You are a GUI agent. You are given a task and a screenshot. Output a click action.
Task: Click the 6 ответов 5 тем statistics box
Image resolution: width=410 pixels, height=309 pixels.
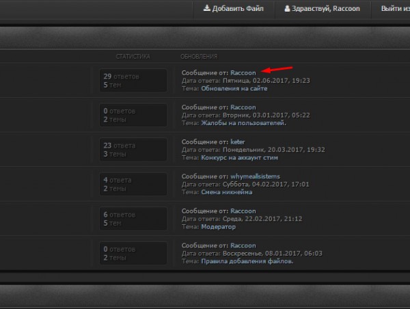tap(133, 219)
